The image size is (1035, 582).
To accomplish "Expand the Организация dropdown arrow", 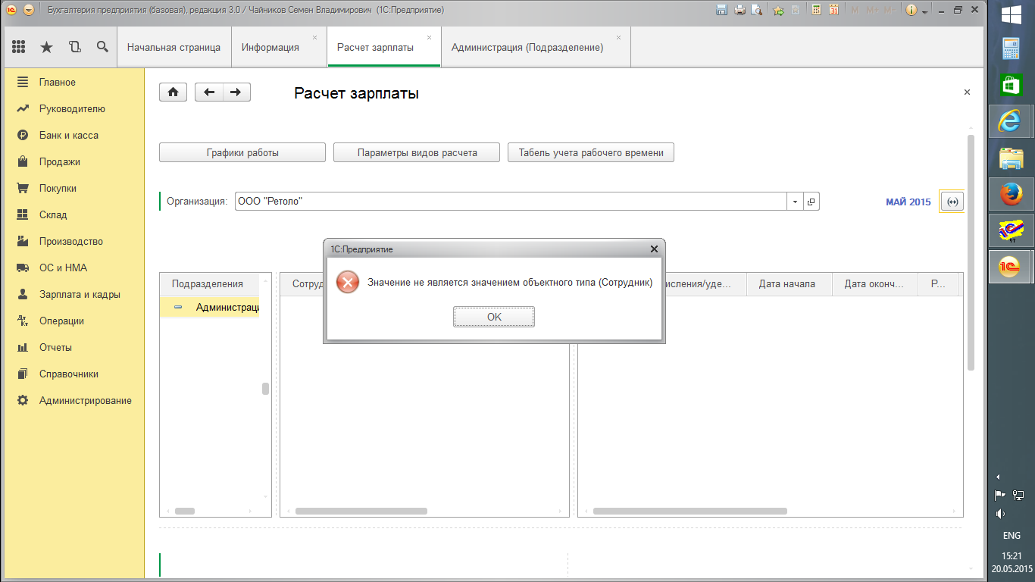I will point(795,202).
